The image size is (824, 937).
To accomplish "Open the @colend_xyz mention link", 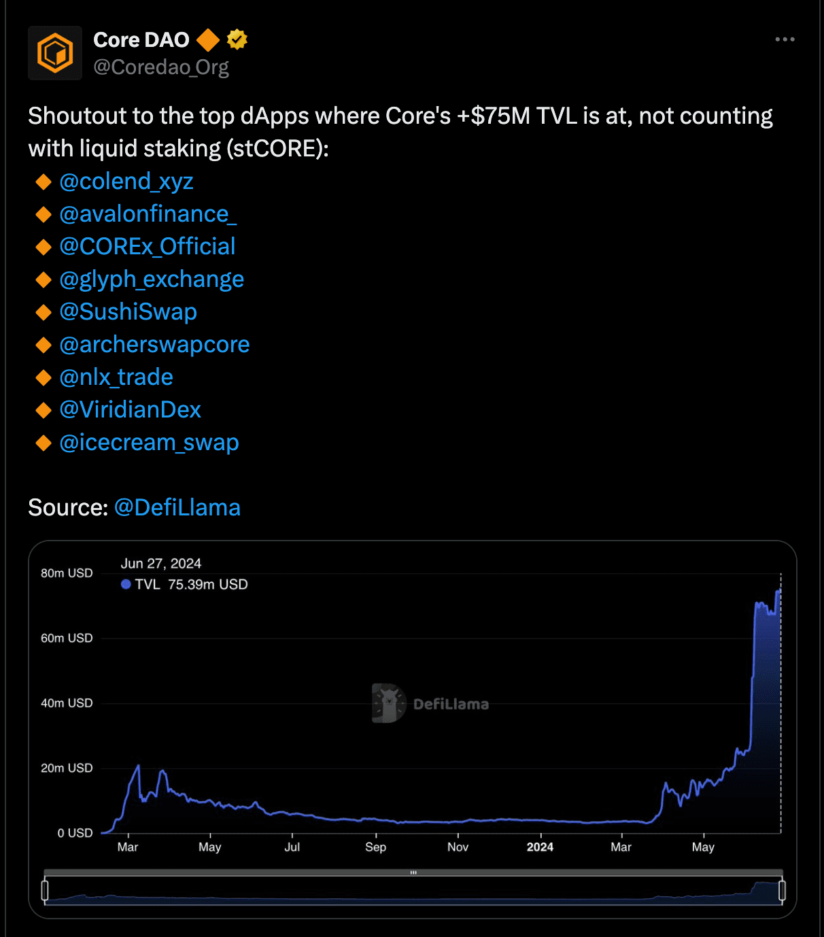I will click(126, 182).
